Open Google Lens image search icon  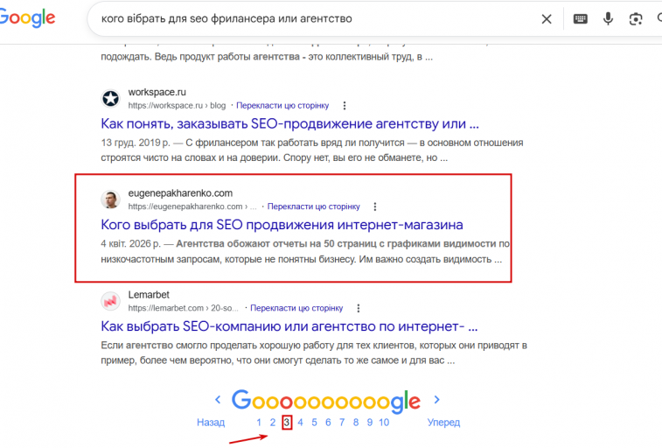[x=636, y=19]
